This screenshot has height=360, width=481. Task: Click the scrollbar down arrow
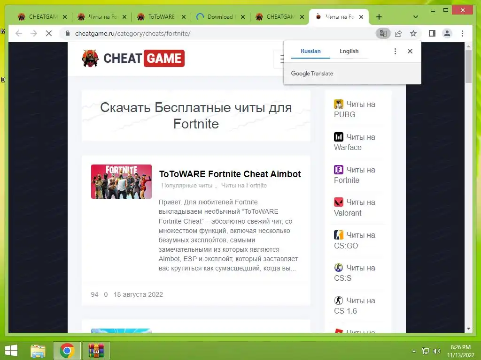(468, 329)
